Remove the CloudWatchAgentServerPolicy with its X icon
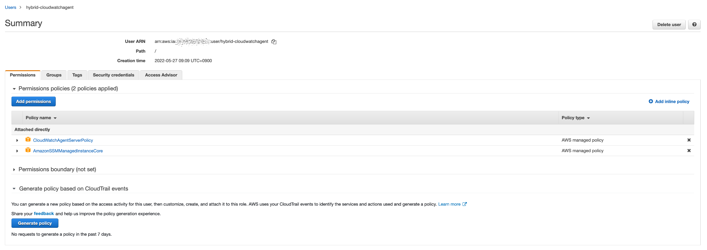This screenshot has height=250, width=707. click(689, 140)
